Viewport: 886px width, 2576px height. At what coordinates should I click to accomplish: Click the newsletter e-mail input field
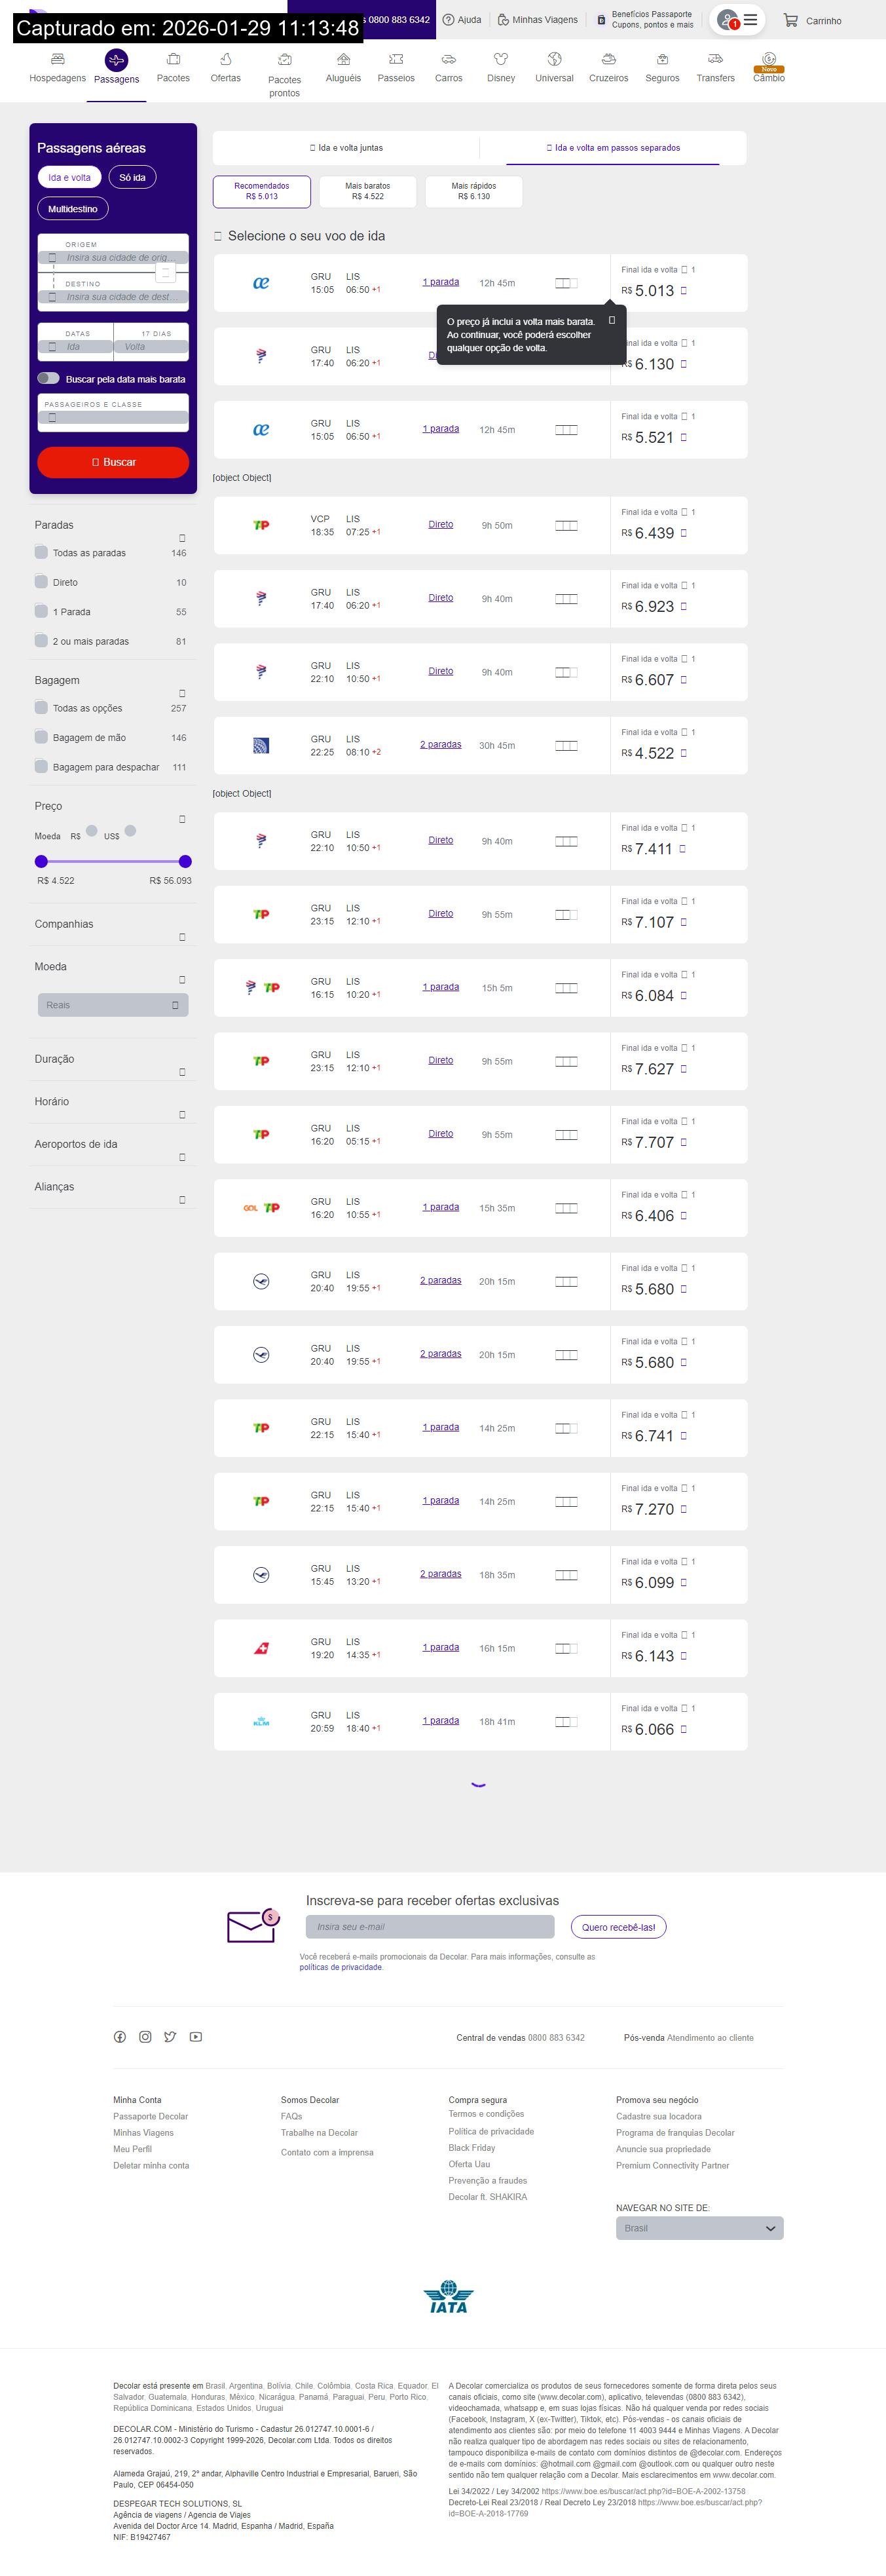(x=430, y=1927)
